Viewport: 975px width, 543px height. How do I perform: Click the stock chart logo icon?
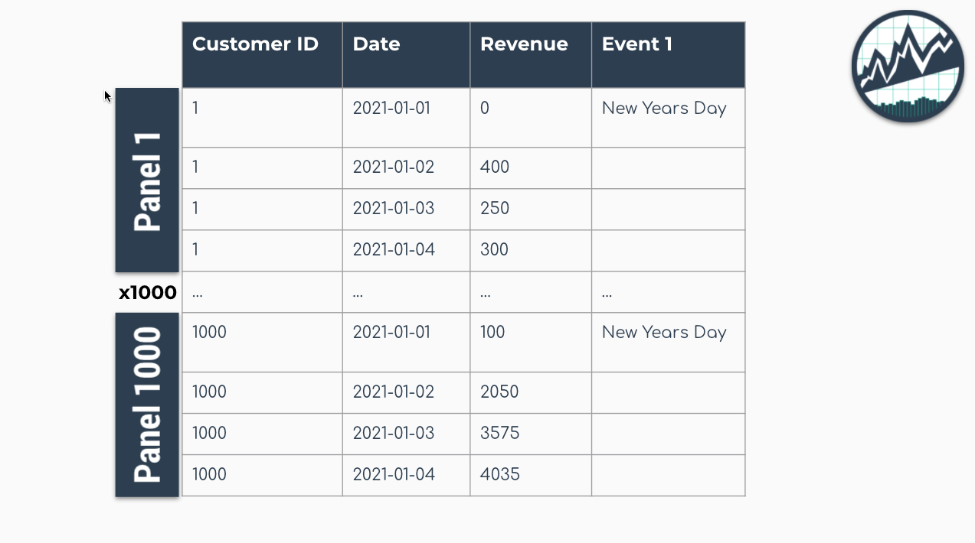[x=908, y=67]
